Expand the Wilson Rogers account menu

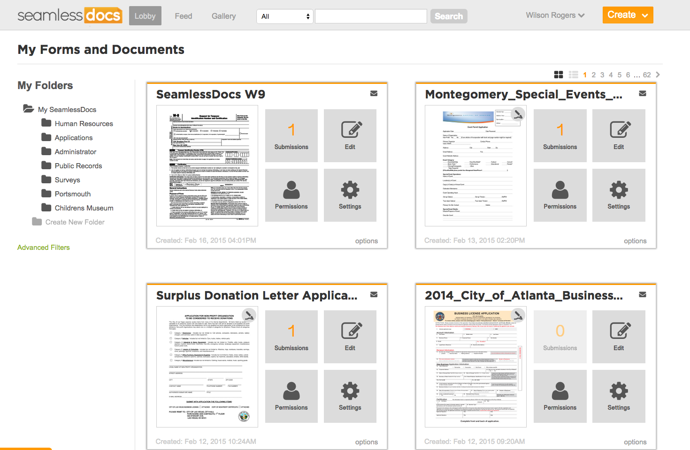click(x=555, y=15)
